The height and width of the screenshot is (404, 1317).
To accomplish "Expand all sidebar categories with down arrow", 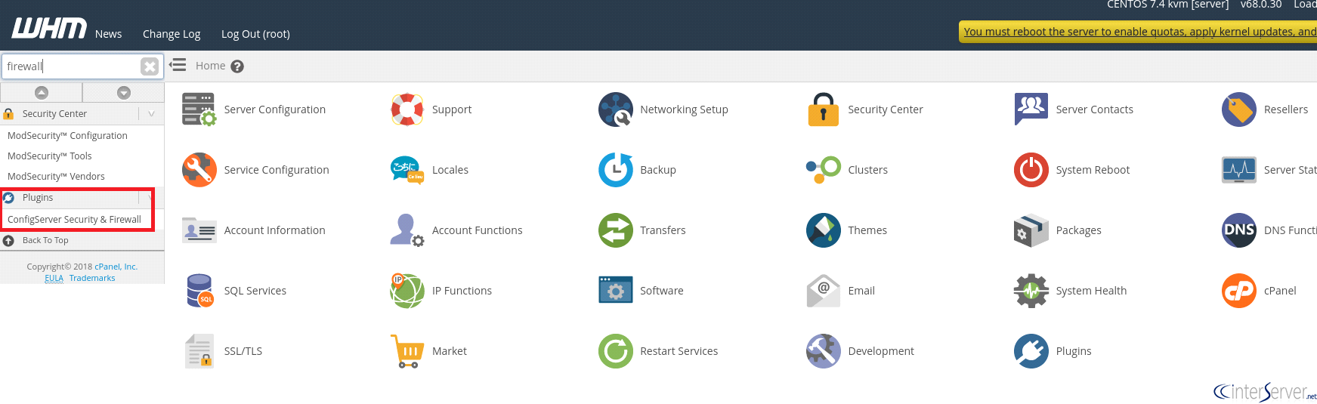I will [124, 92].
